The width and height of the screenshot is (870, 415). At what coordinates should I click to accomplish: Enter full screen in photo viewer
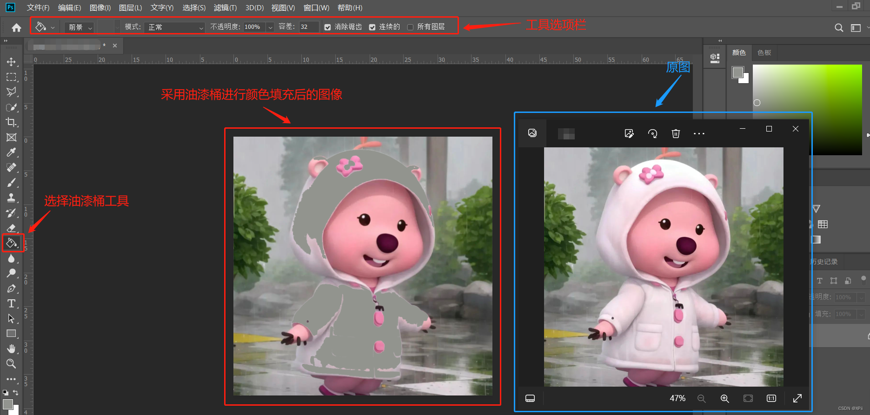(x=797, y=398)
